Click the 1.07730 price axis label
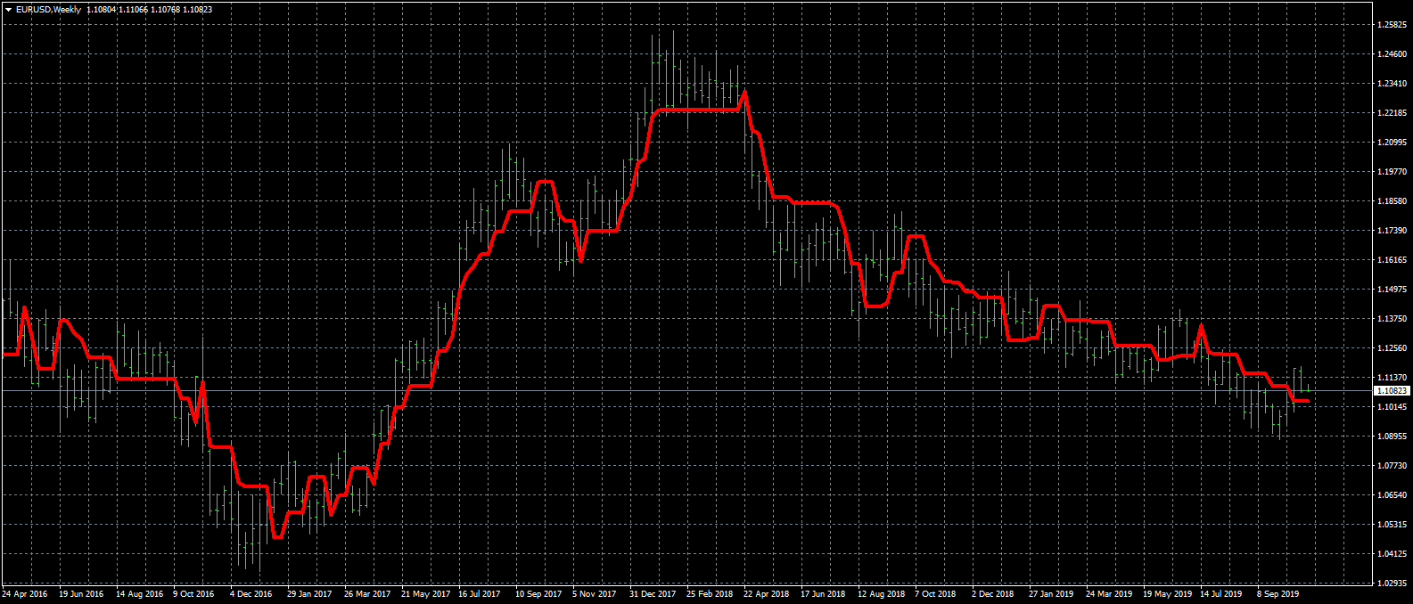 tap(1392, 466)
